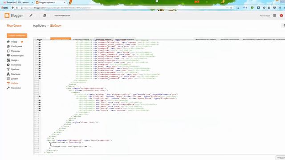The image size is (285, 160).
Task: Open Обзор in sidebar menu
Action: coord(14,42)
